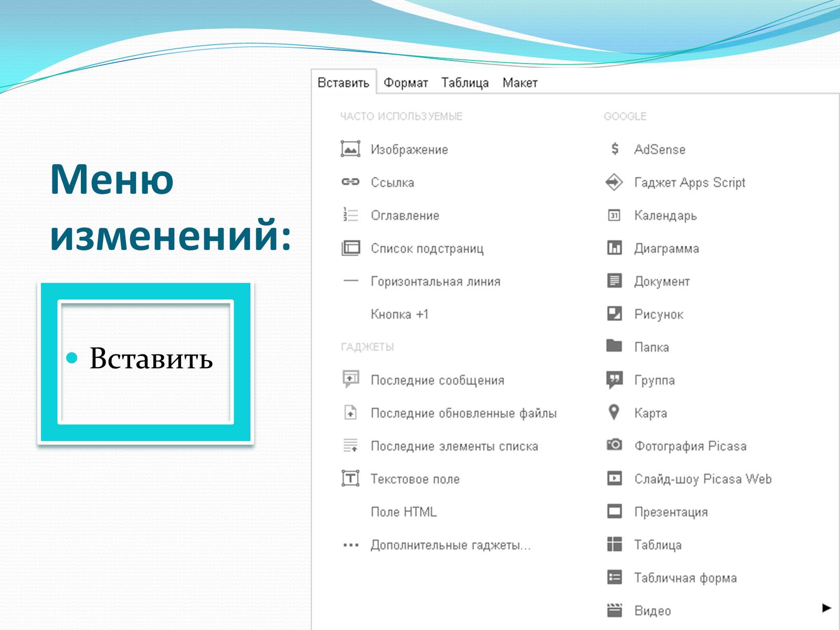Click the Последние сообщения icon
Image resolution: width=840 pixels, height=630 pixels.
point(350,379)
